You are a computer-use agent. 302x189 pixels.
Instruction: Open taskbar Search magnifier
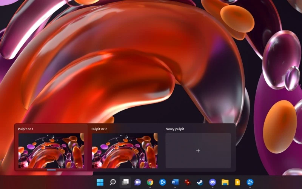pyautogui.click(x=112, y=182)
